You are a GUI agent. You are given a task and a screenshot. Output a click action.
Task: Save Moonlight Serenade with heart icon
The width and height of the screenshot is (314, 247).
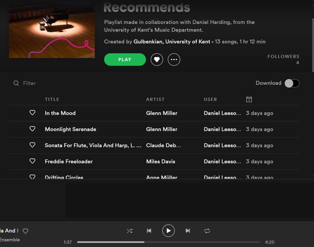32,129
